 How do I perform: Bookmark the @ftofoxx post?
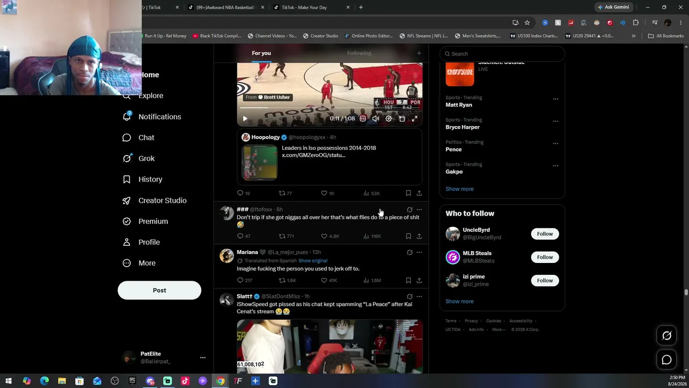coord(409,236)
